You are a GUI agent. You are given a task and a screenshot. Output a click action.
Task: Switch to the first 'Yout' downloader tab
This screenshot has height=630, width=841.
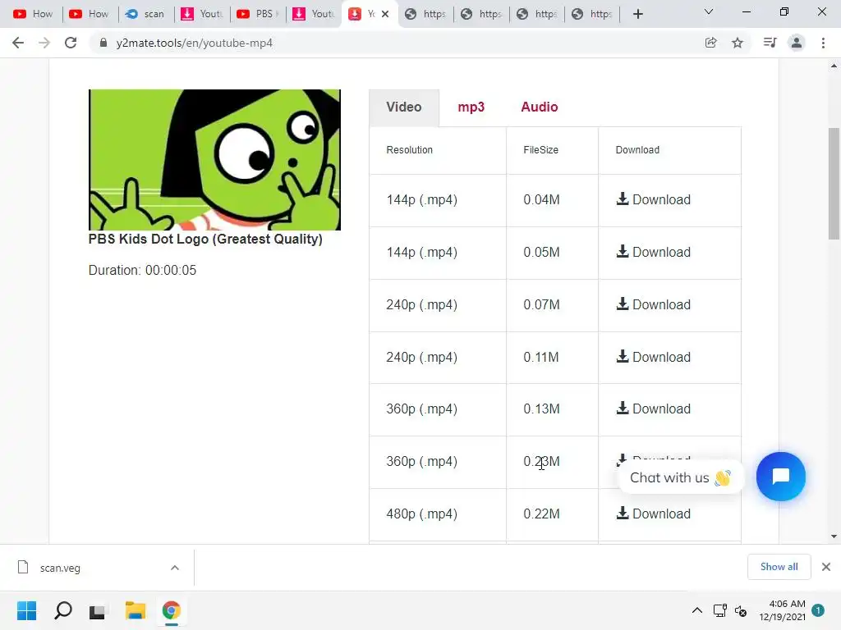click(200, 14)
